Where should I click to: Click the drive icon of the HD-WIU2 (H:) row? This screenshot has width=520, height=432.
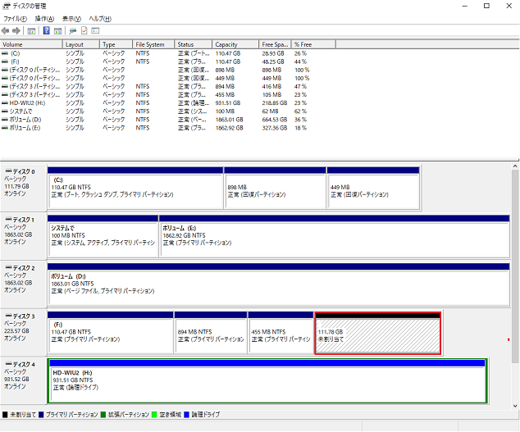point(5,102)
